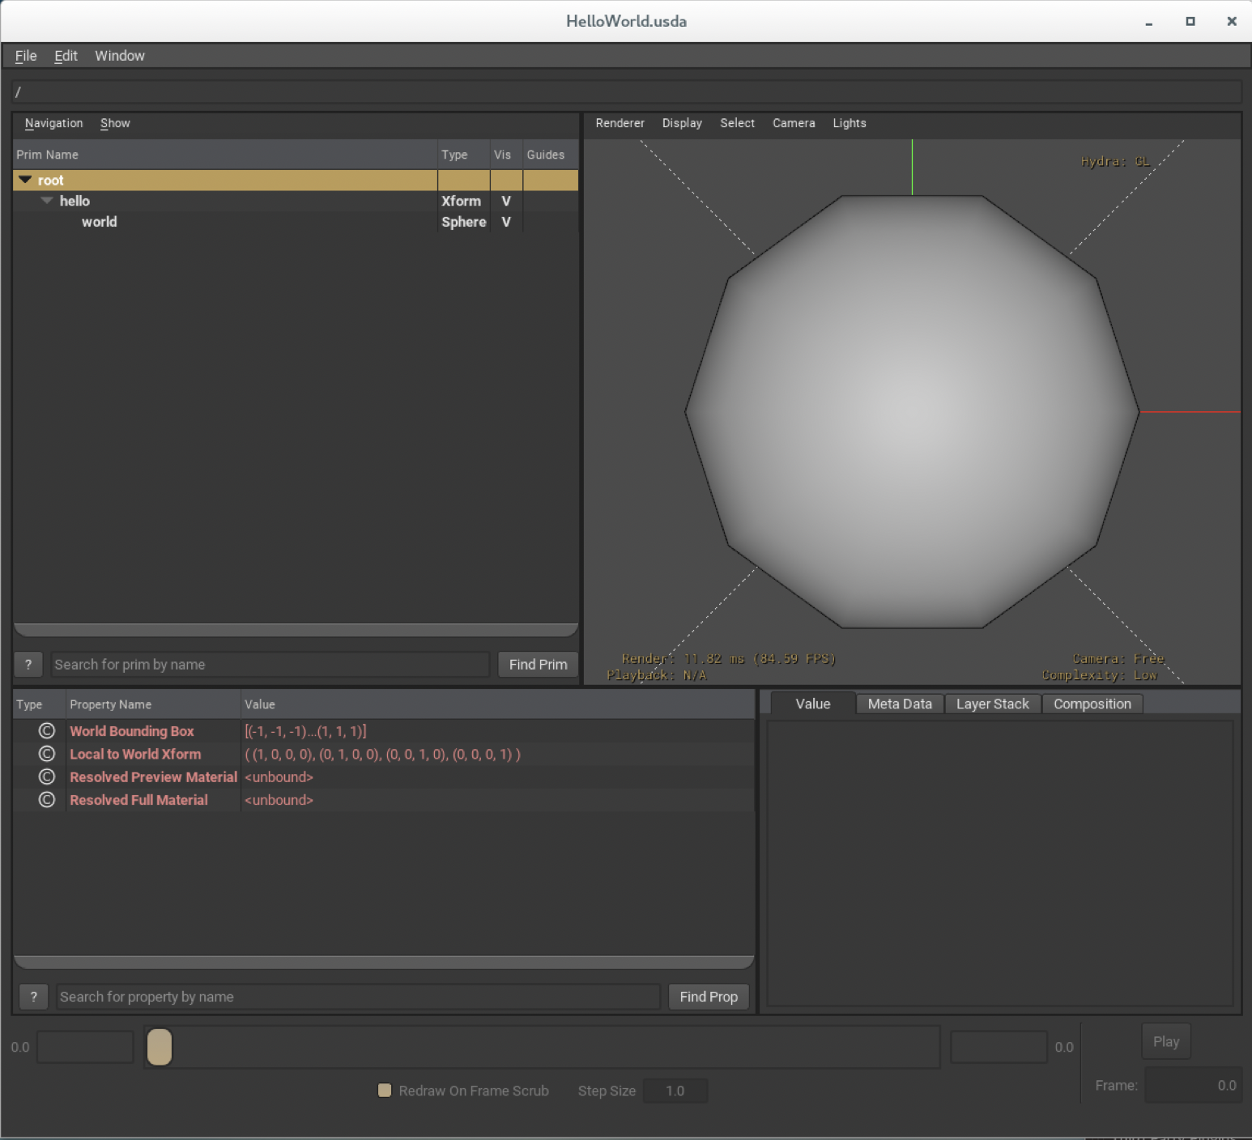Viewport: 1252px width, 1140px height.
Task: Toggle visibility V of the hello prim
Action: point(506,201)
